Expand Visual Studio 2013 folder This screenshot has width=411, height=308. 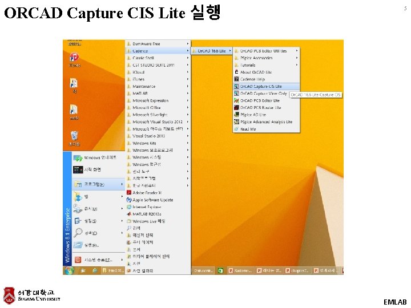coord(158,136)
